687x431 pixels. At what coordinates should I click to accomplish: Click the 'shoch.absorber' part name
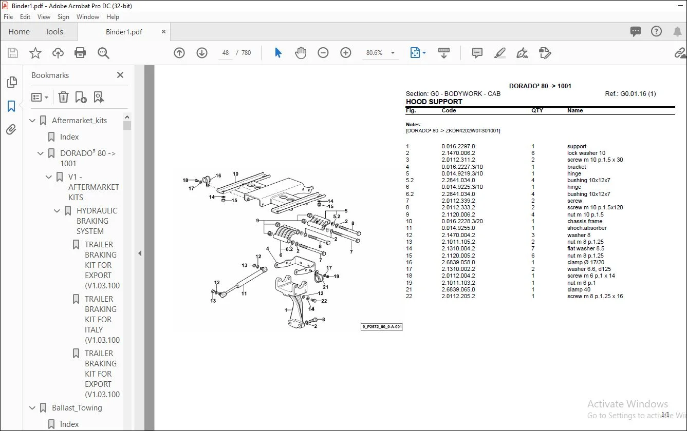pyautogui.click(x=587, y=228)
